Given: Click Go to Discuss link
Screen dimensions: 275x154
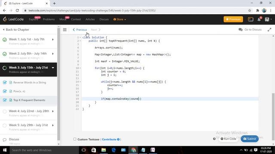Looking at the screenshot, I should coord(250,30).
